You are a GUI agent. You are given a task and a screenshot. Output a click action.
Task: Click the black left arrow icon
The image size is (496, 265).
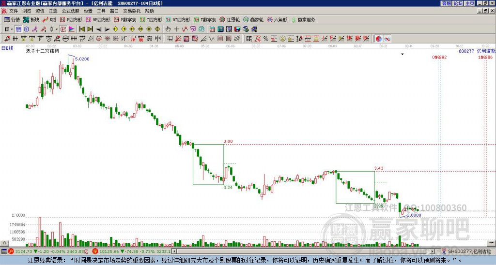(x=99, y=29)
